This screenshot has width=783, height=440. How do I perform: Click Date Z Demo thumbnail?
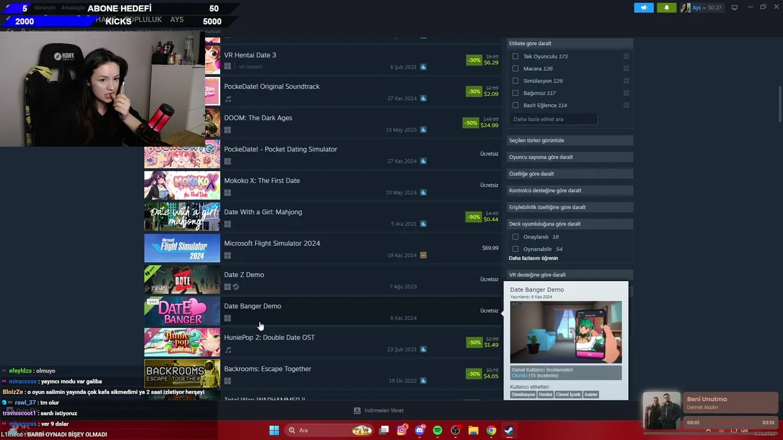(182, 280)
